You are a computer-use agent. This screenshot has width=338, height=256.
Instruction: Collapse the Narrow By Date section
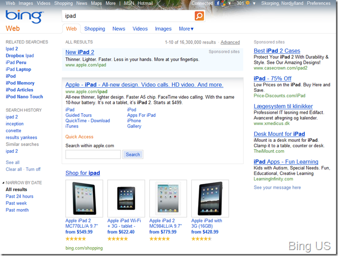[3, 183]
